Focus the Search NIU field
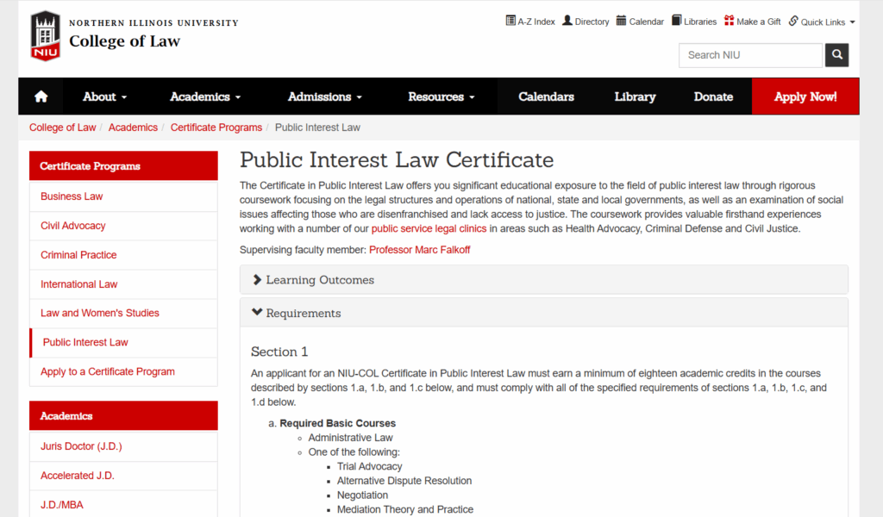883x517 pixels. pos(751,55)
